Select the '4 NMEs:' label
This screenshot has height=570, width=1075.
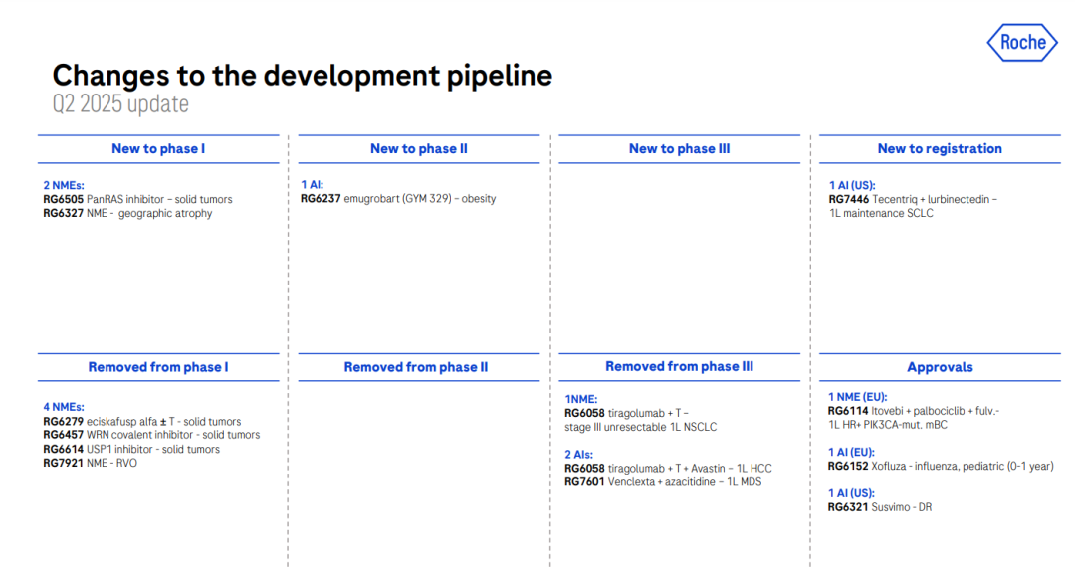64,407
